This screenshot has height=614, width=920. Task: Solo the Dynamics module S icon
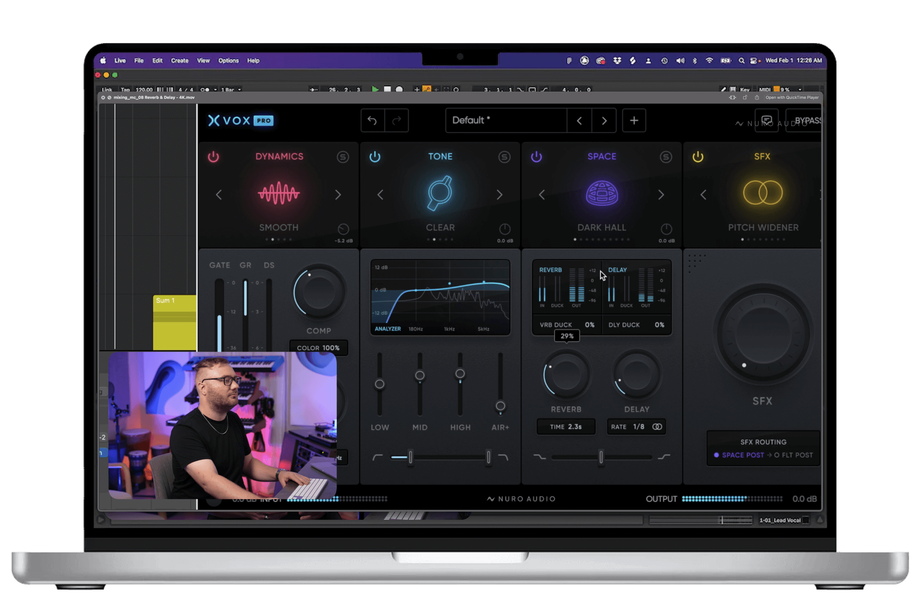click(343, 157)
